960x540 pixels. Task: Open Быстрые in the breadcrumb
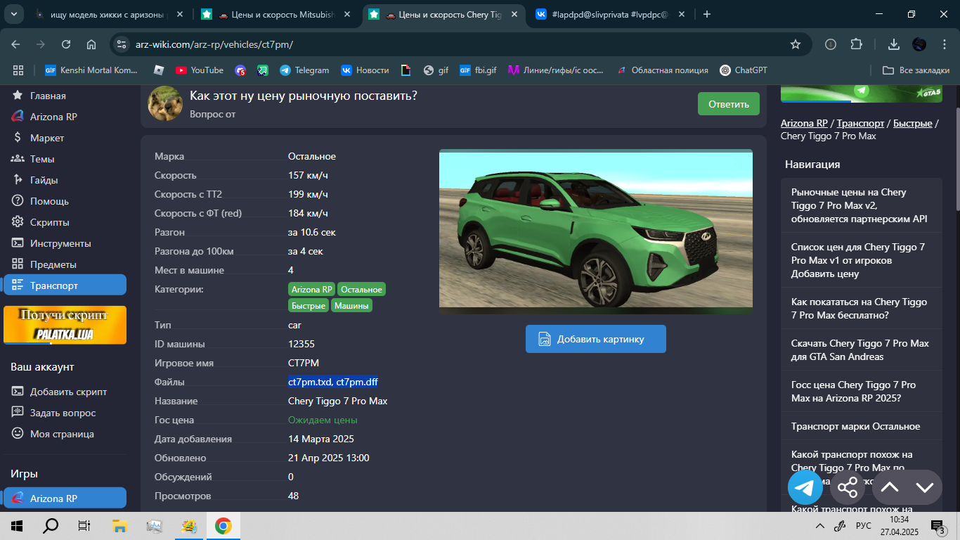[x=913, y=123]
